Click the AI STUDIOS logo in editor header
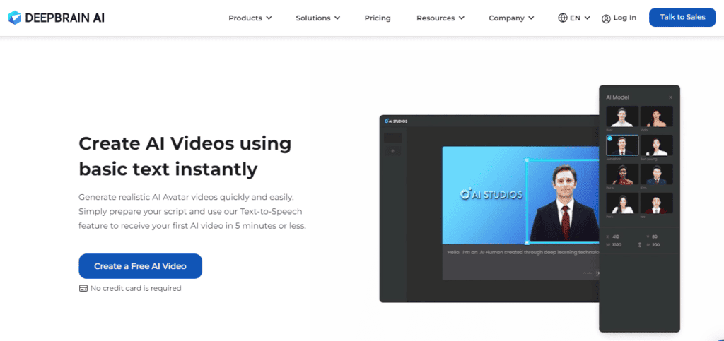This screenshot has width=724, height=341. (x=396, y=121)
